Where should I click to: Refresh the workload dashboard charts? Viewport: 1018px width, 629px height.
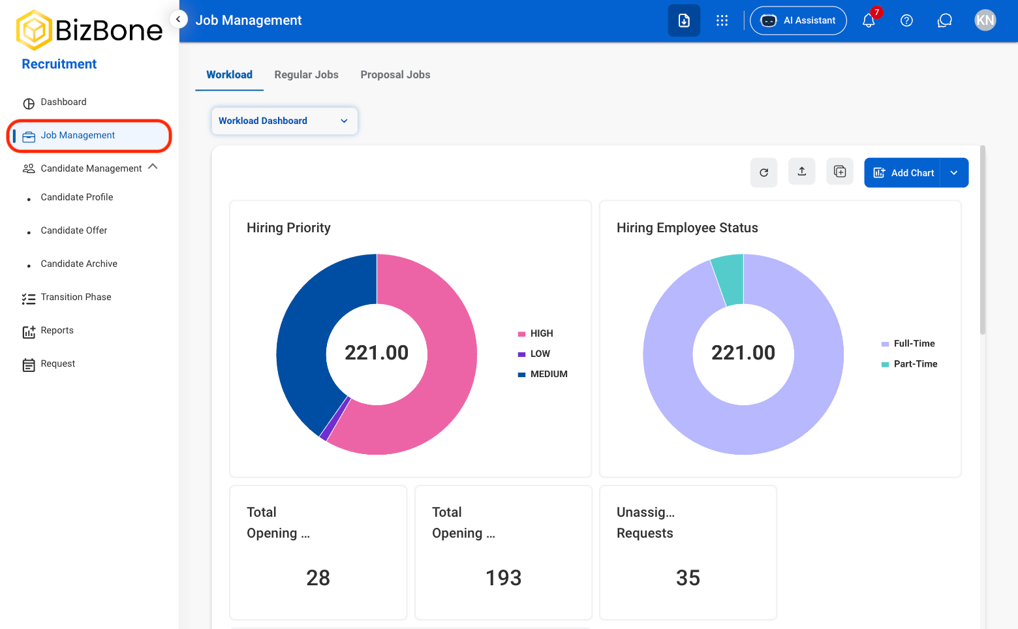click(763, 173)
